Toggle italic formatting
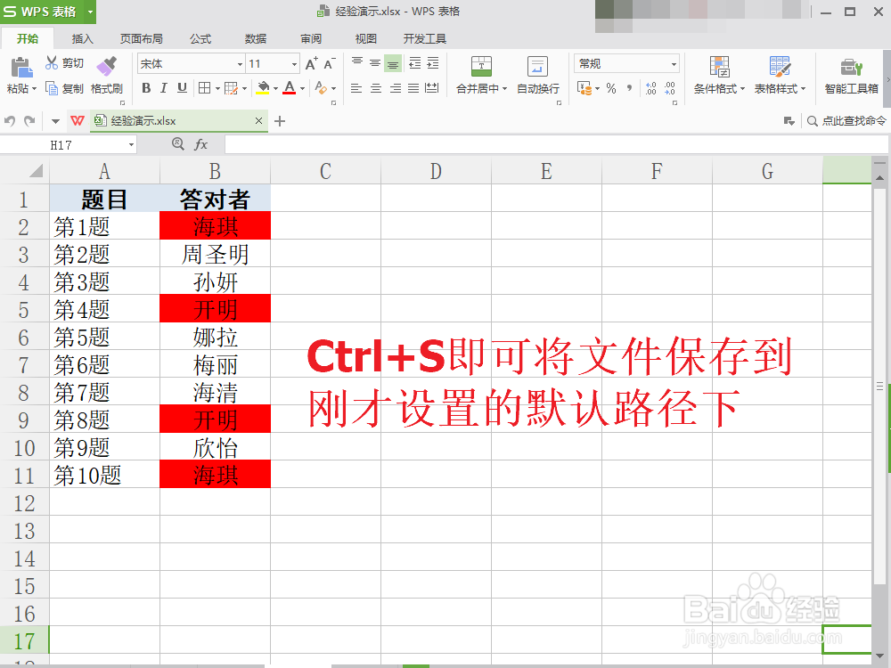The image size is (891, 668). [163, 88]
